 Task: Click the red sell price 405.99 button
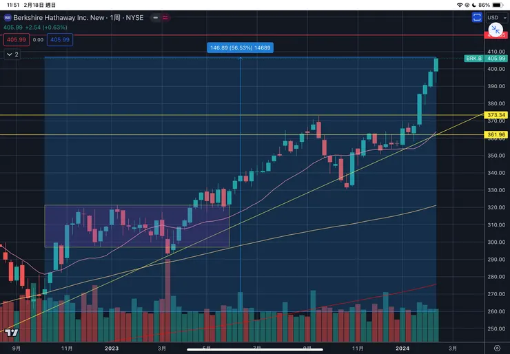[16, 39]
